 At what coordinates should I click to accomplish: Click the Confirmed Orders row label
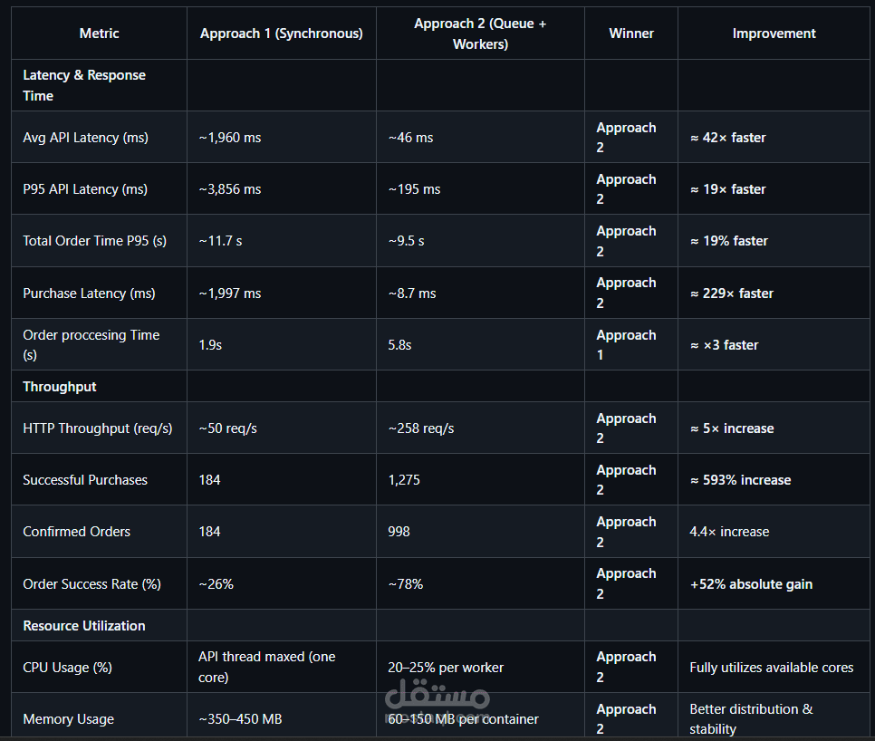(x=77, y=532)
